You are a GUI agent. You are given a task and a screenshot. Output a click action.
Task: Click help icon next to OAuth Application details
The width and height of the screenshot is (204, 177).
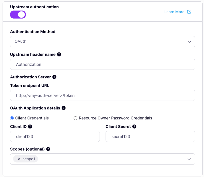coord(64,108)
